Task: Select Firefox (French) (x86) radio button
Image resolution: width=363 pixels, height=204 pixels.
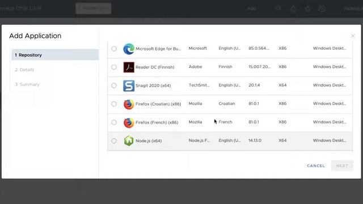Action: [114, 122]
